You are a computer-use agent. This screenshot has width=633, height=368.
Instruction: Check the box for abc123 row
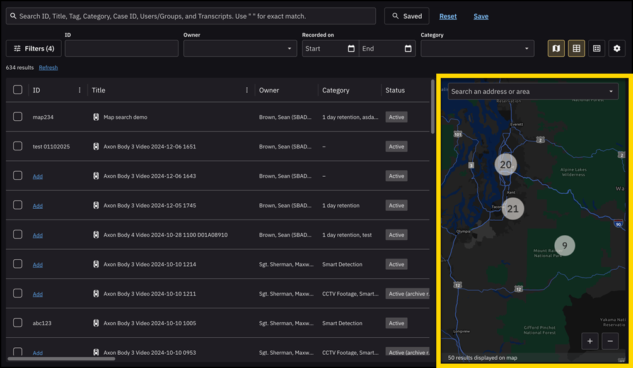pos(18,323)
